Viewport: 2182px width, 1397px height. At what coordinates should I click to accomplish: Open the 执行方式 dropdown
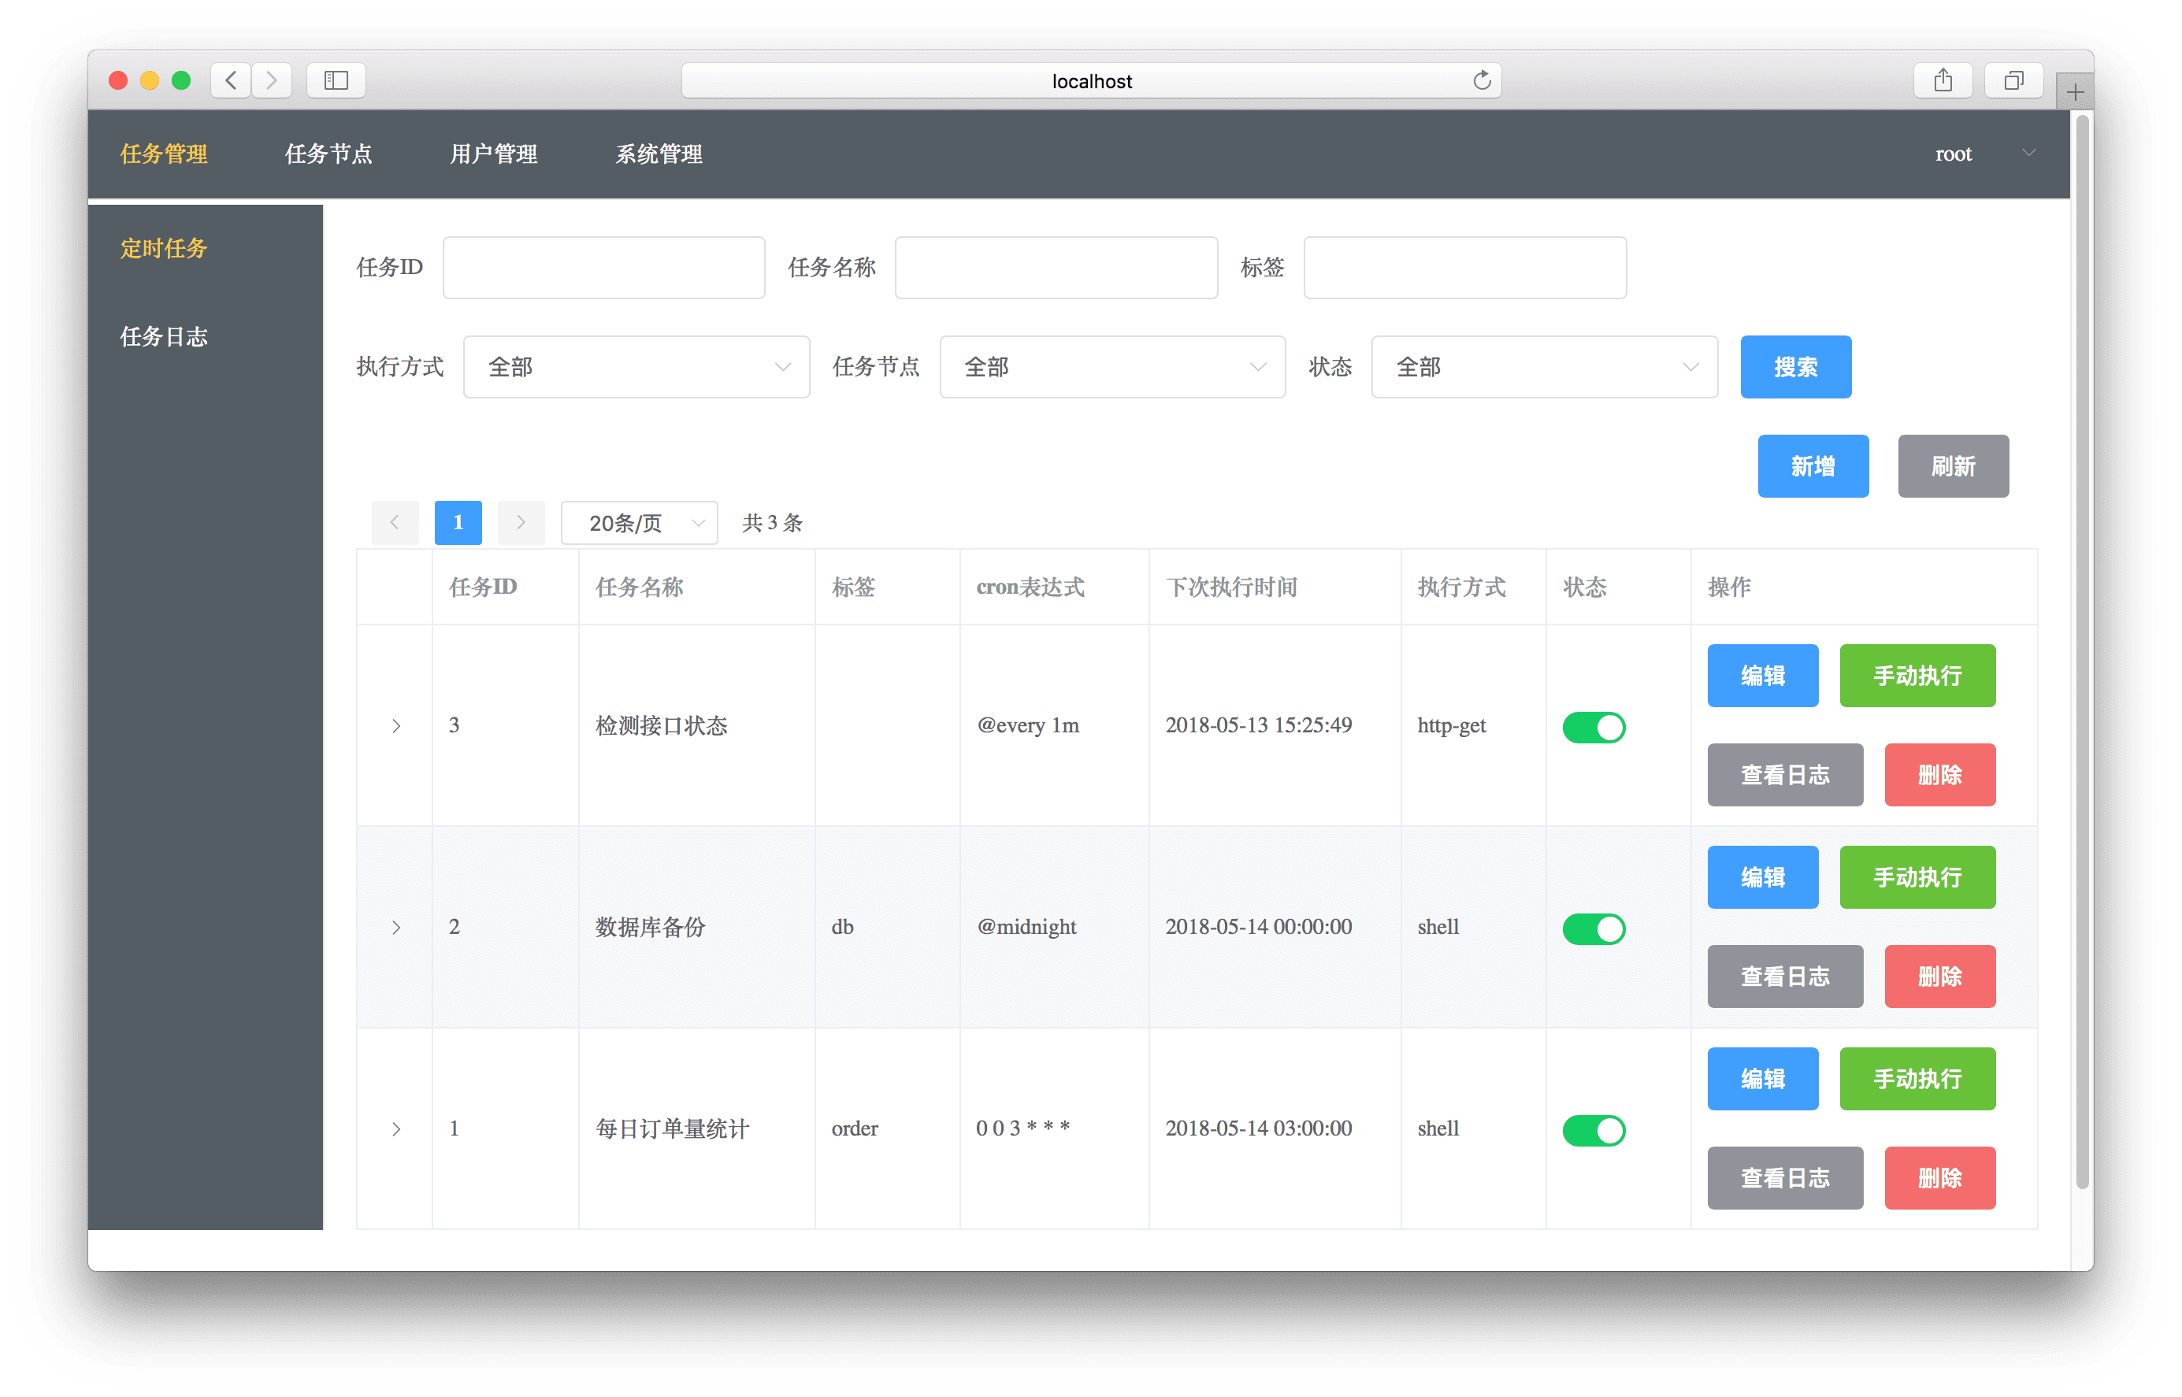coord(636,368)
